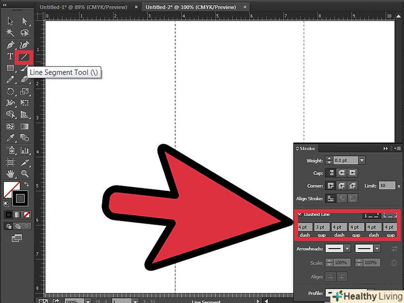Screen dimensions: 404x303
Task: Cycle Stroke panel view size arrows
Action: (x=297, y=149)
